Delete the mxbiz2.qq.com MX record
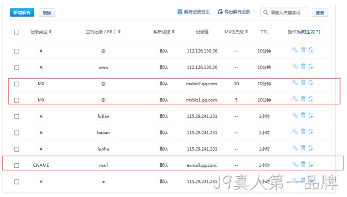347x197 pixels. click(303, 83)
